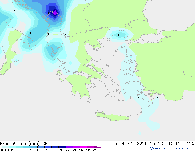Click the legend tick label '45'
The image size is (195, 151).
click(88, 150)
